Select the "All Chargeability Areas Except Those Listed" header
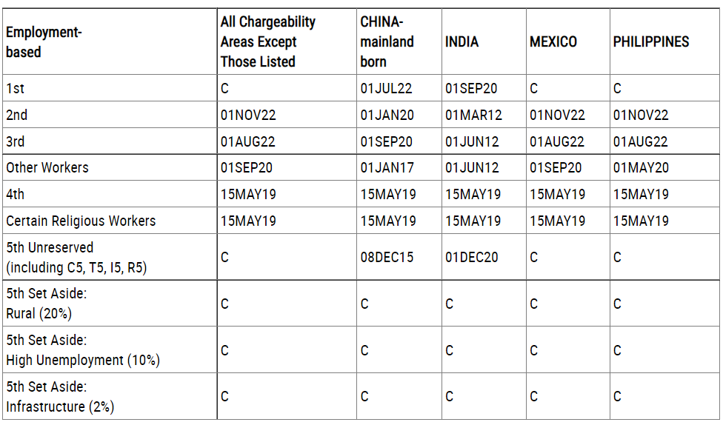 pyautogui.click(x=267, y=42)
